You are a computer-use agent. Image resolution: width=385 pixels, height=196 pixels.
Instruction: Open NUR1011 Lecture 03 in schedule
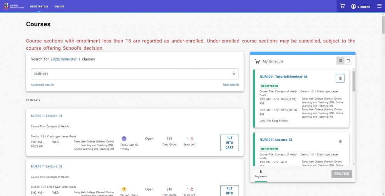click(276, 140)
